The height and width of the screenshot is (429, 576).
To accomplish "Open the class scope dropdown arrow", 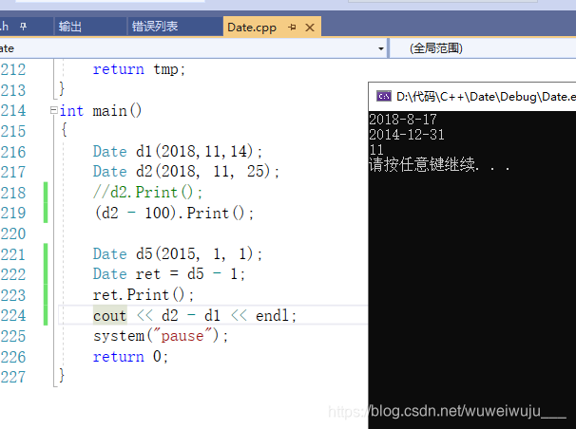I will [381, 48].
